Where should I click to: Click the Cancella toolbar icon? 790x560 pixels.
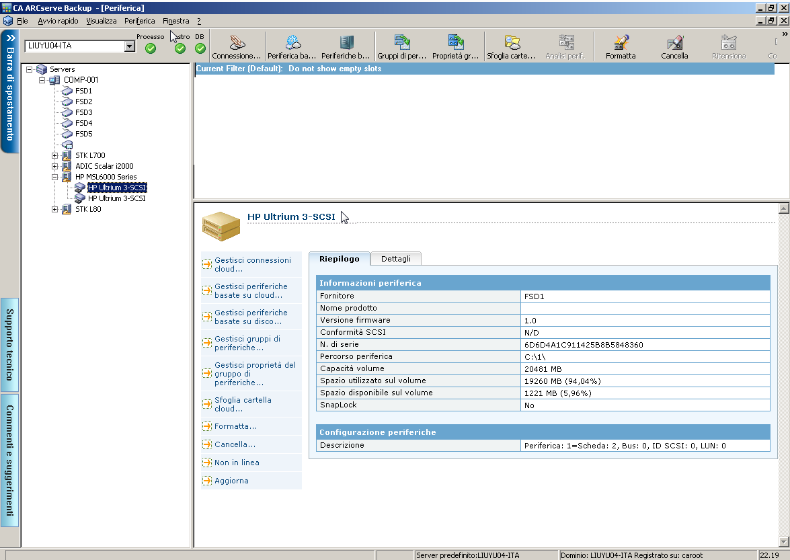pos(674,44)
